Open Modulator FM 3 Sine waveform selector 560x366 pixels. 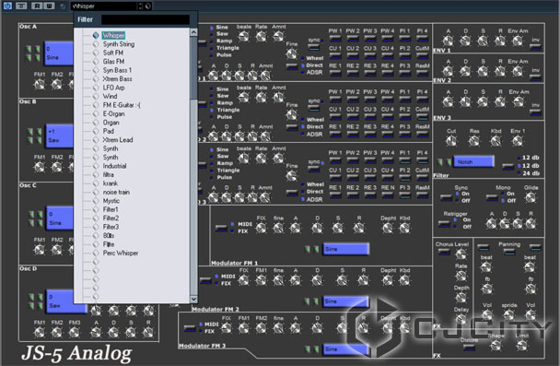click(345, 348)
